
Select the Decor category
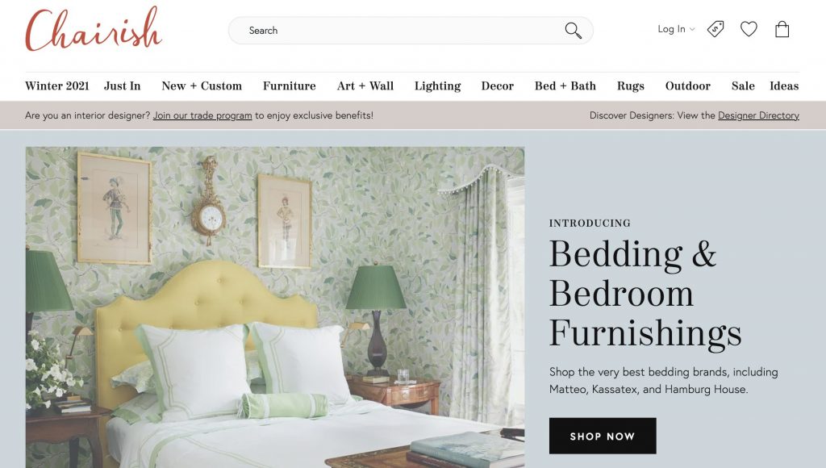tap(497, 86)
